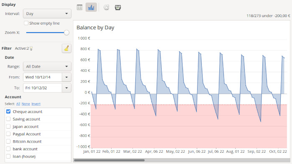Check the Japan account checkbox
The image size is (292, 164).
click(x=8, y=126)
